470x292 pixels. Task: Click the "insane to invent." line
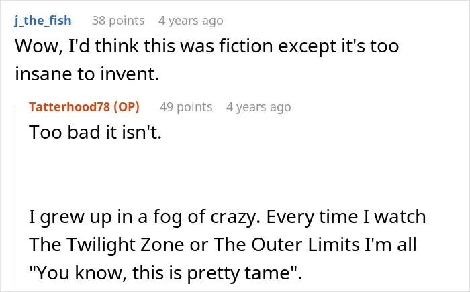pos(87,74)
